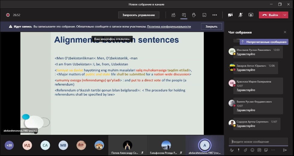
Task: Toggle the meeting chat panel icon
Action: (x=184, y=15)
